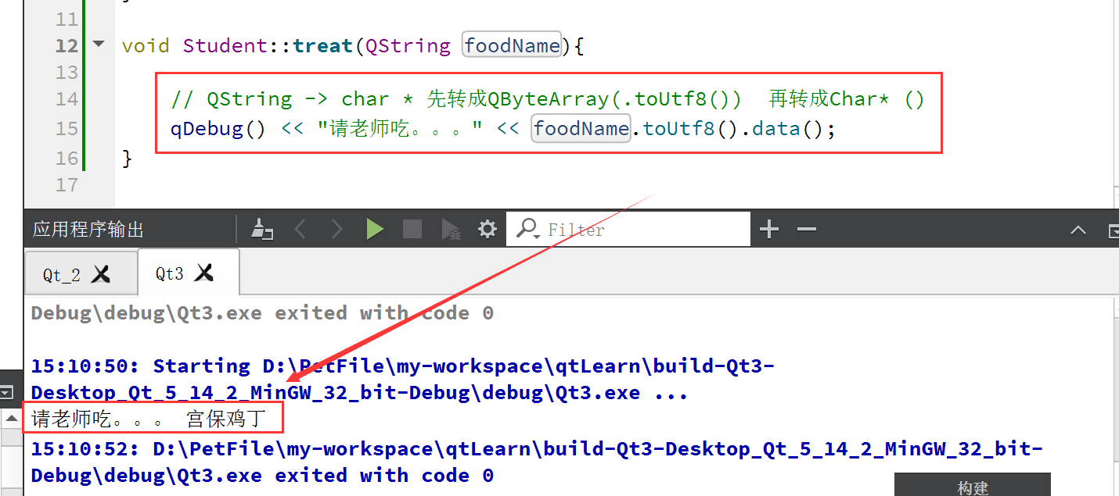The image size is (1119, 496).
Task: Click qDebug() in line 15
Action: click(218, 128)
